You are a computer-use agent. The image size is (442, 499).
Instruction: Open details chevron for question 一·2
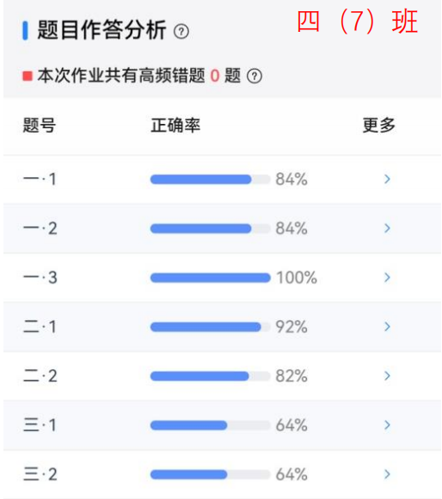(x=387, y=228)
